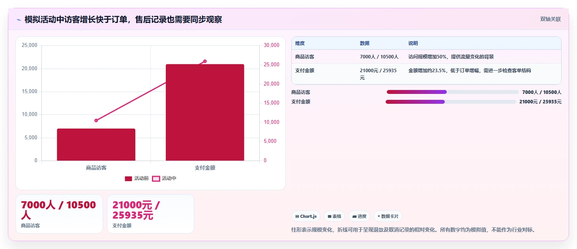Click the 支付金额 bar in the chart
This screenshot has height=249, width=577.
tap(205, 112)
